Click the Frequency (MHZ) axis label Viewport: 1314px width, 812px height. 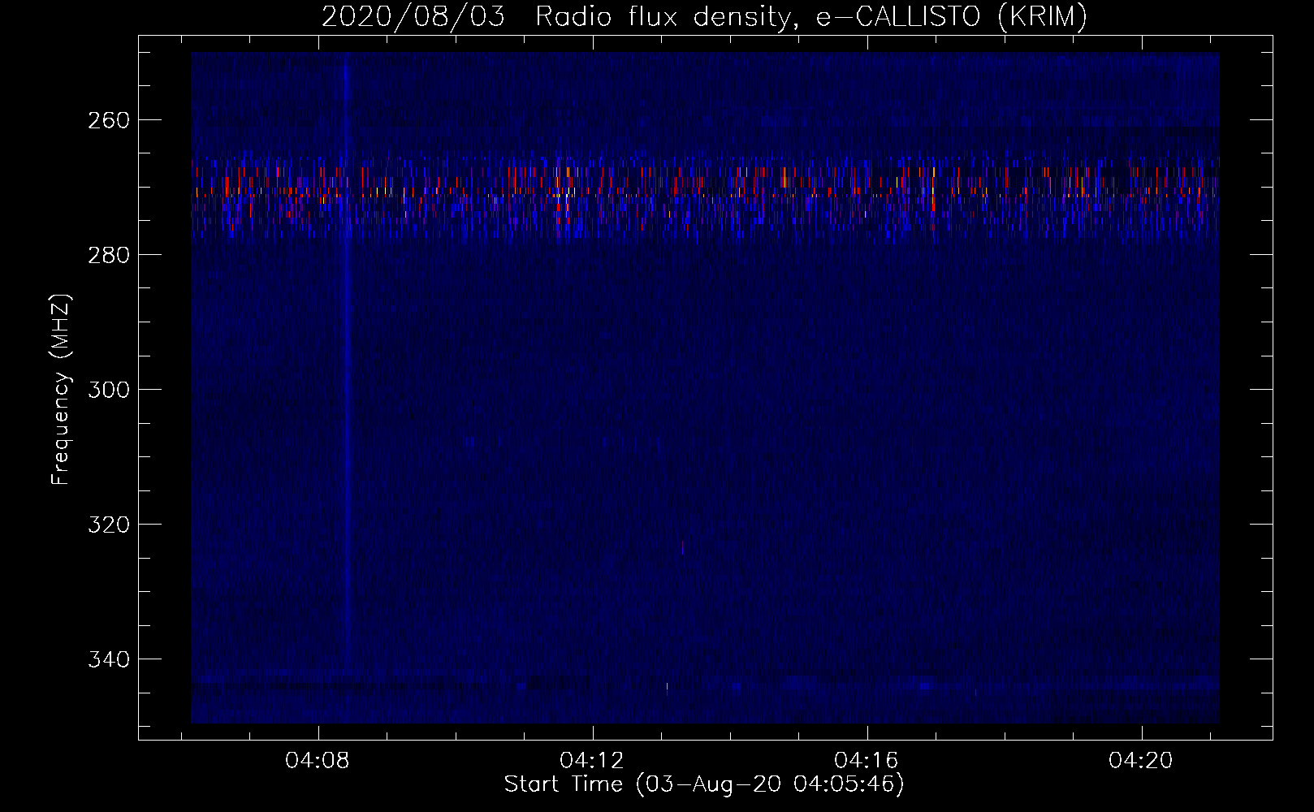click(x=61, y=389)
